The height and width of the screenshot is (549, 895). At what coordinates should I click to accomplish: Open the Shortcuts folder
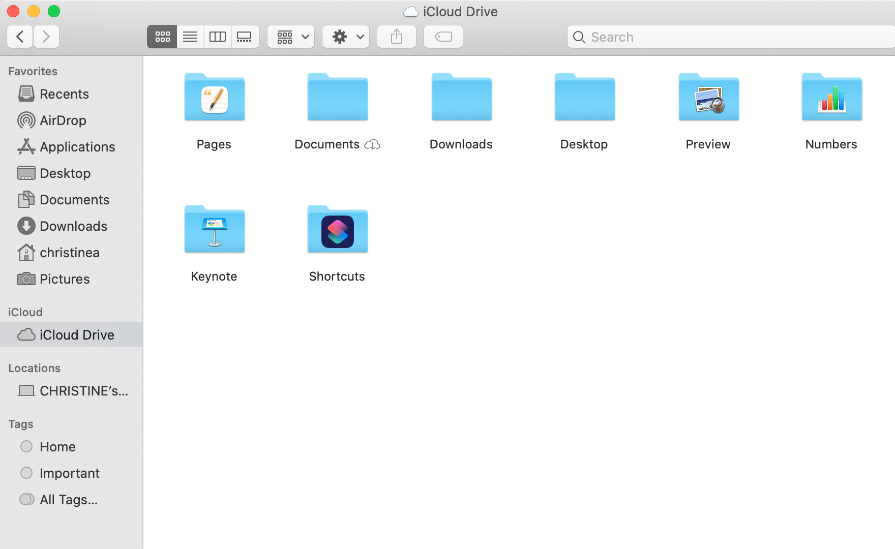338,229
